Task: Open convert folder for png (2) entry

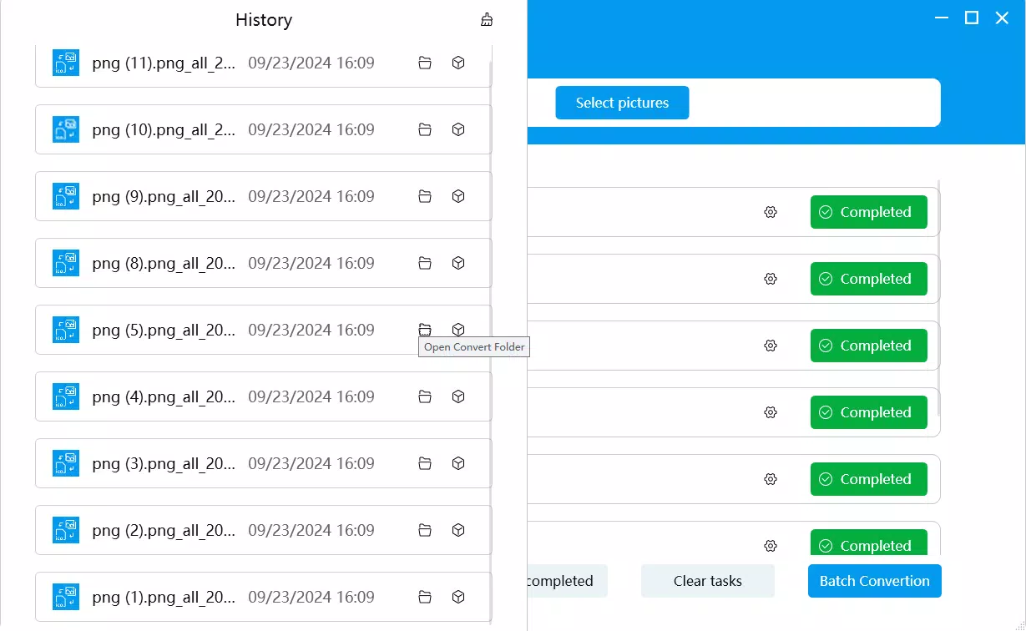Action: (425, 530)
